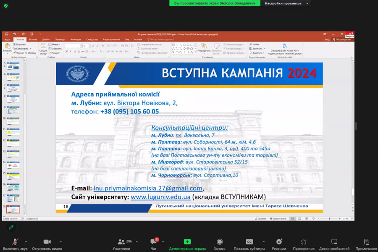Open the Чат chat panel
The height and width of the screenshot is (252, 378).
coord(153,244)
